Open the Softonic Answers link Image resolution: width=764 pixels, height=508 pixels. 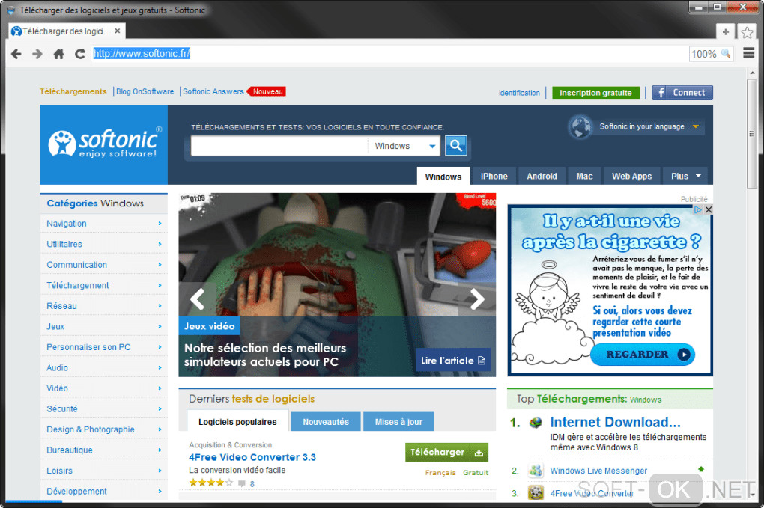pyautogui.click(x=213, y=91)
